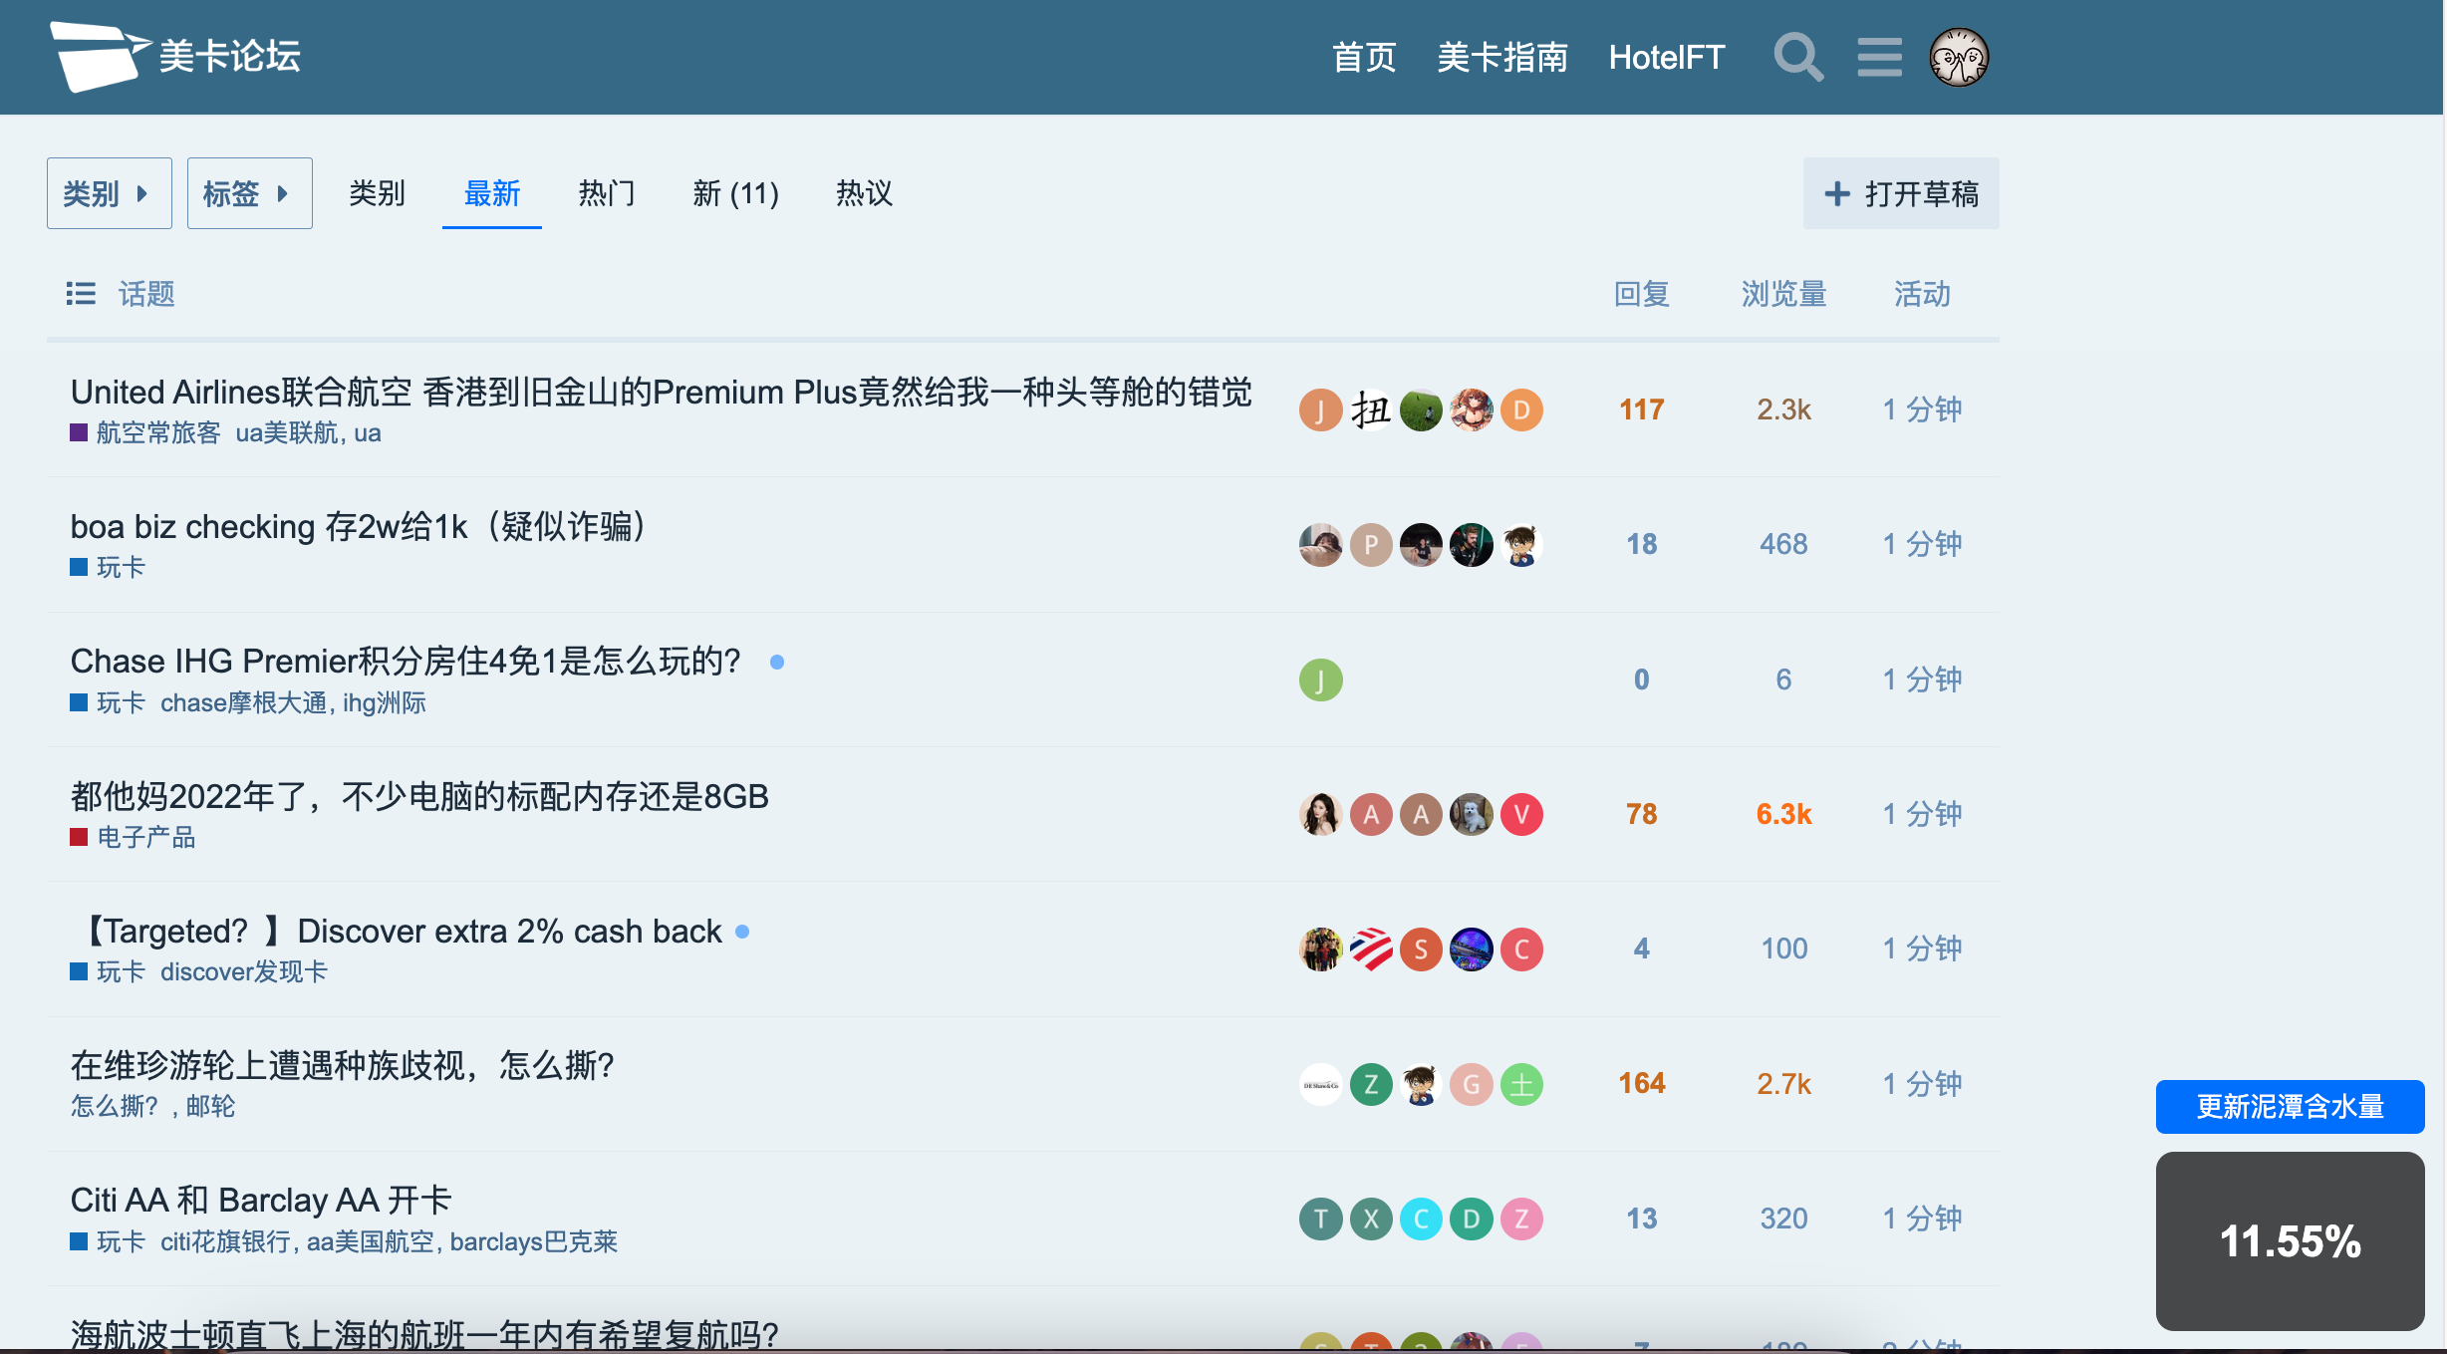This screenshot has width=2447, height=1354.
Task: Click the 美卡论坛 site logo
Action: pos(175,57)
